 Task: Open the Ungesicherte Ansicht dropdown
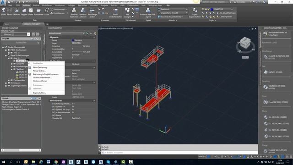click(173, 13)
